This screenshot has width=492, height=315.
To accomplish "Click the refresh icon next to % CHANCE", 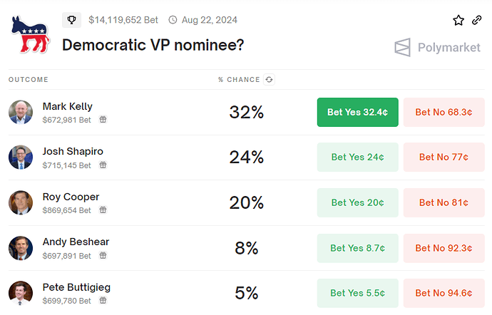I will [x=270, y=80].
